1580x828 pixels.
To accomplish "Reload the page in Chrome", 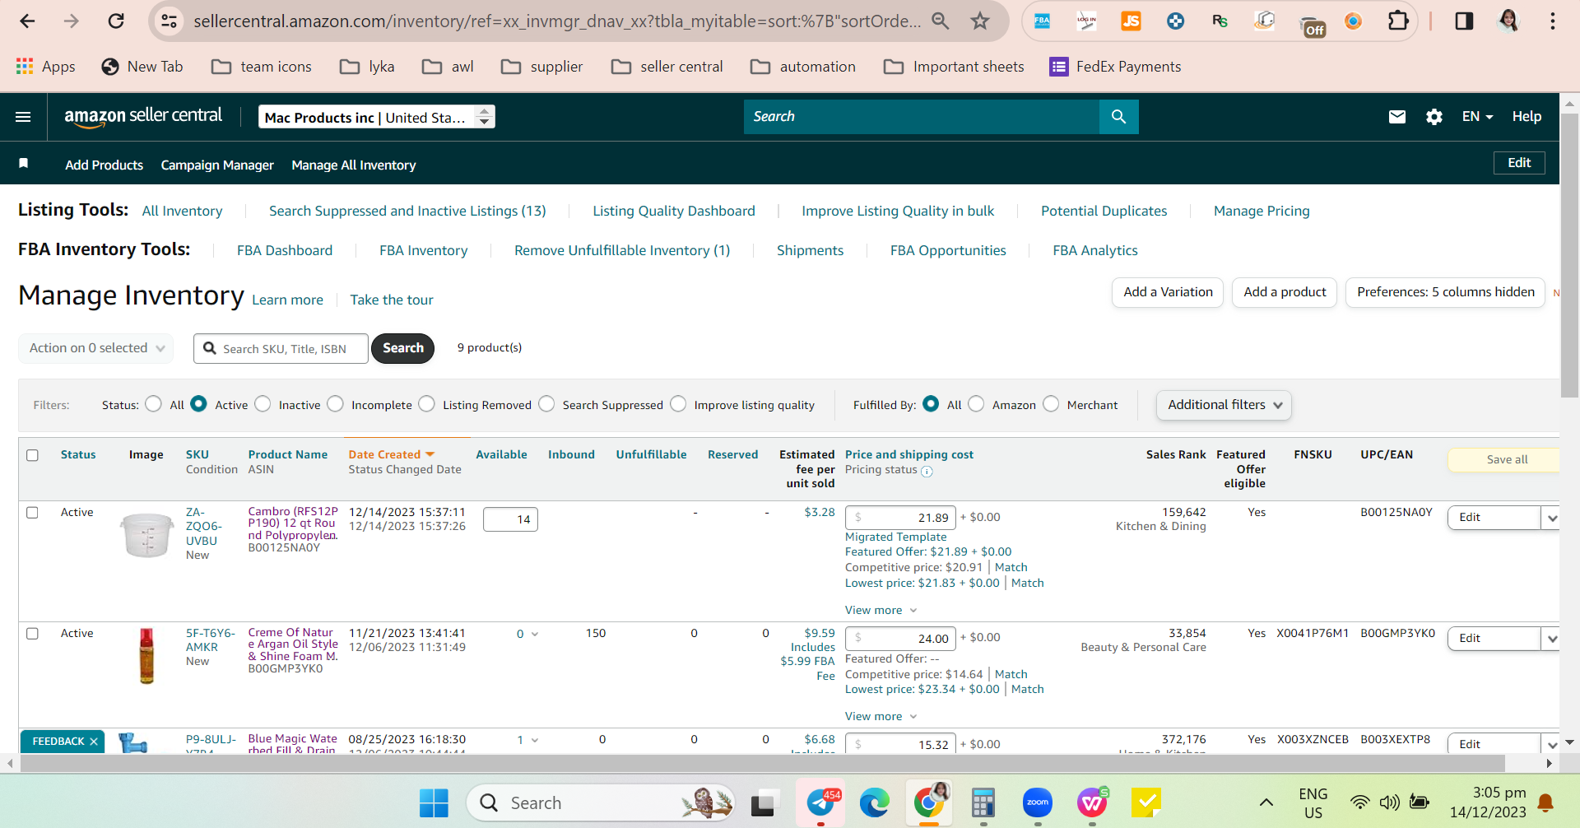I will pos(116,21).
